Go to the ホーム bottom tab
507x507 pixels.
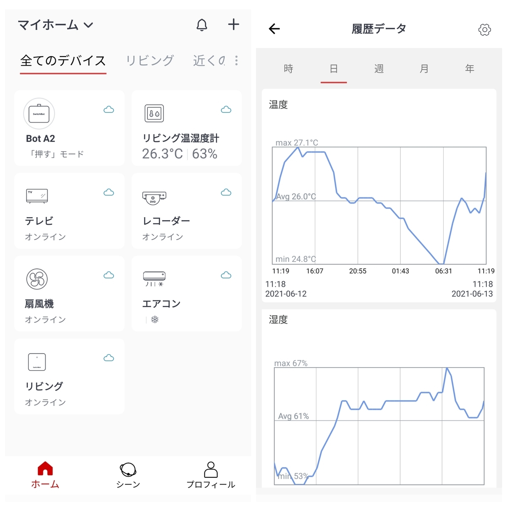(x=45, y=475)
